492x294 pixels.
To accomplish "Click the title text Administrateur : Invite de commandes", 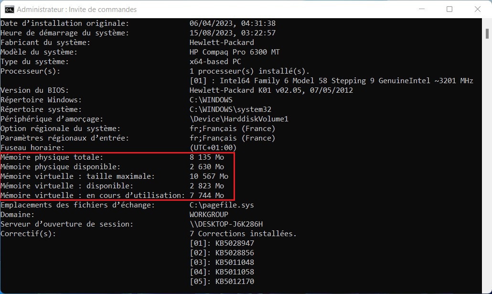I will [76, 10].
